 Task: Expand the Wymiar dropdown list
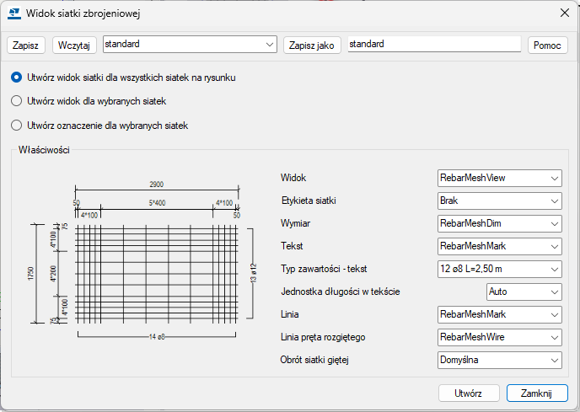(x=499, y=223)
